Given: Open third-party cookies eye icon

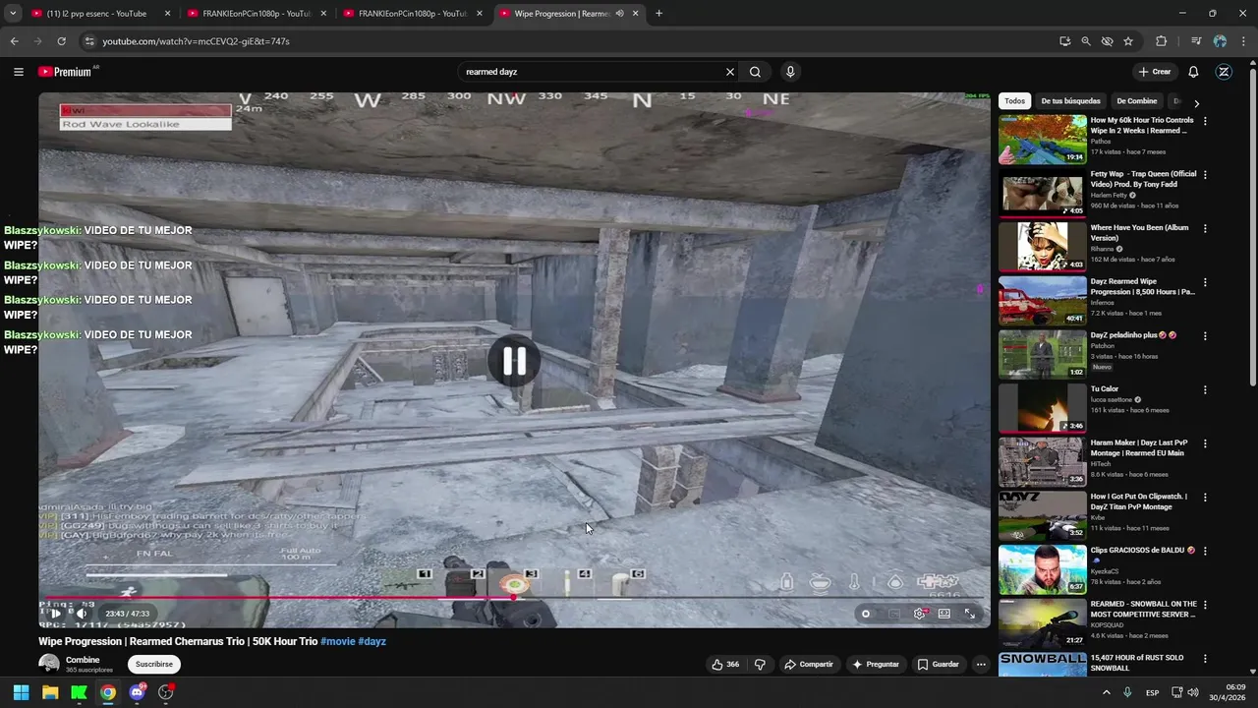Looking at the screenshot, I should pyautogui.click(x=1108, y=41).
